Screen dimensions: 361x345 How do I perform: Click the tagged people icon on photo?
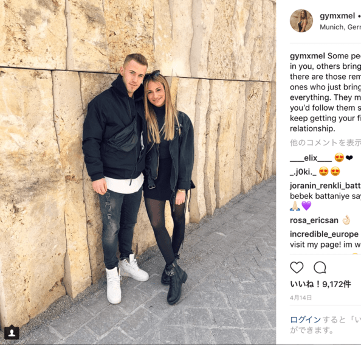click(12, 333)
